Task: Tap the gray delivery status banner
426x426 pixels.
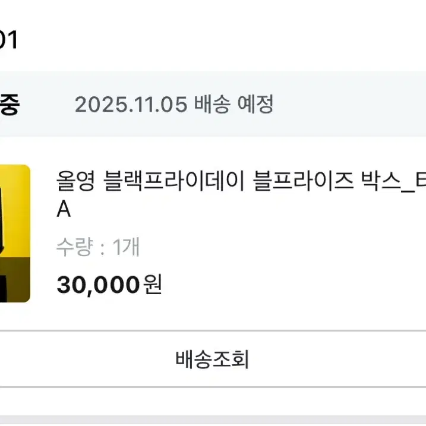Action: pyautogui.click(x=213, y=104)
